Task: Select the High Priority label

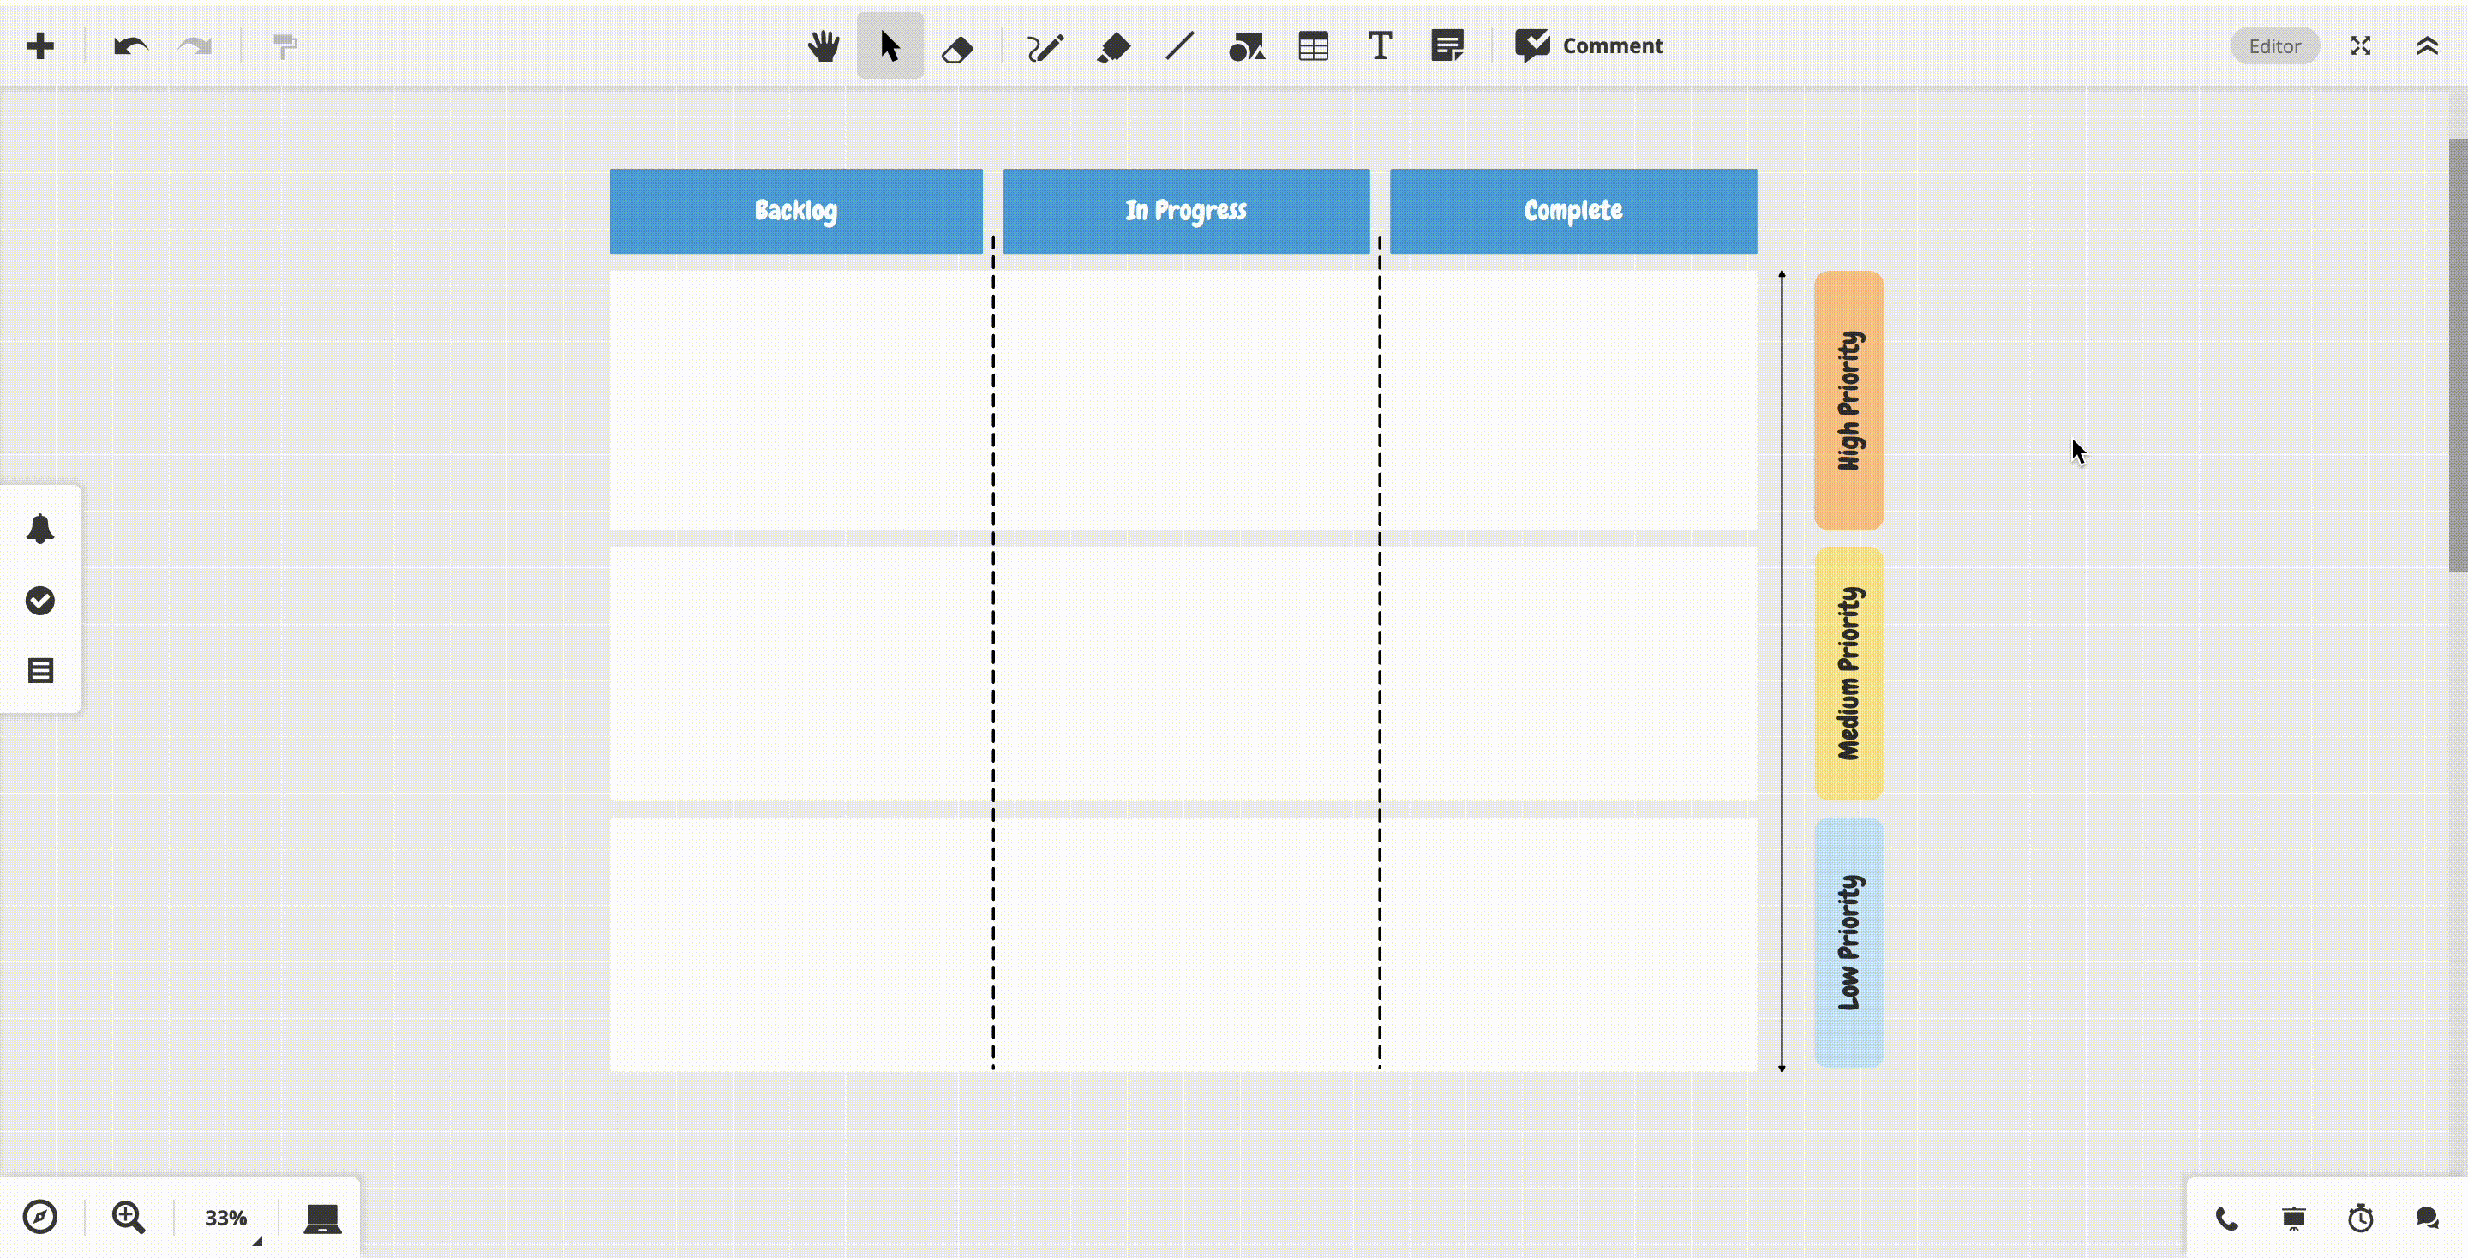Action: pos(1849,400)
